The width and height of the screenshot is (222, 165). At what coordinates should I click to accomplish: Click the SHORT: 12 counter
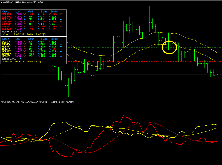tap(19, 34)
